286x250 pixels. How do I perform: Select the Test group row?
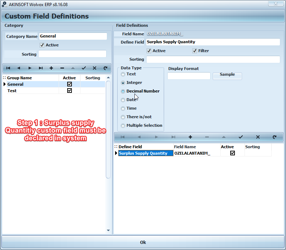tap(56, 91)
